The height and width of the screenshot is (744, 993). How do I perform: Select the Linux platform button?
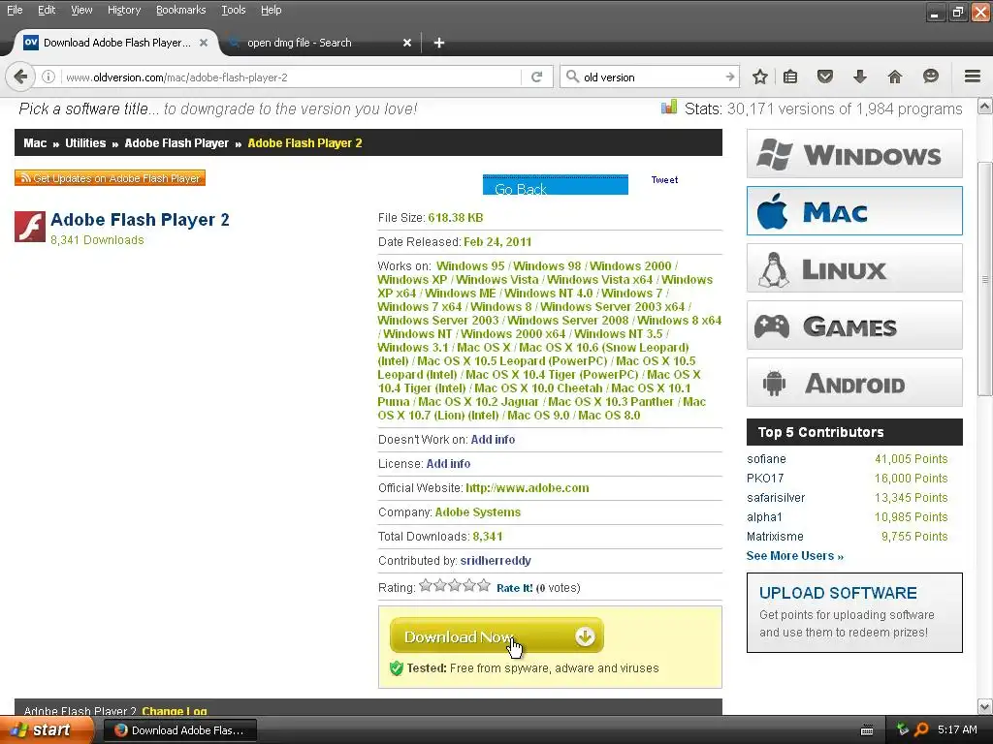(854, 268)
